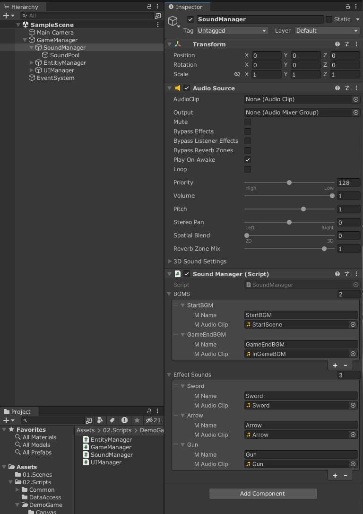Select EventSystem in the Hierarchy

pyautogui.click(x=55, y=78)
